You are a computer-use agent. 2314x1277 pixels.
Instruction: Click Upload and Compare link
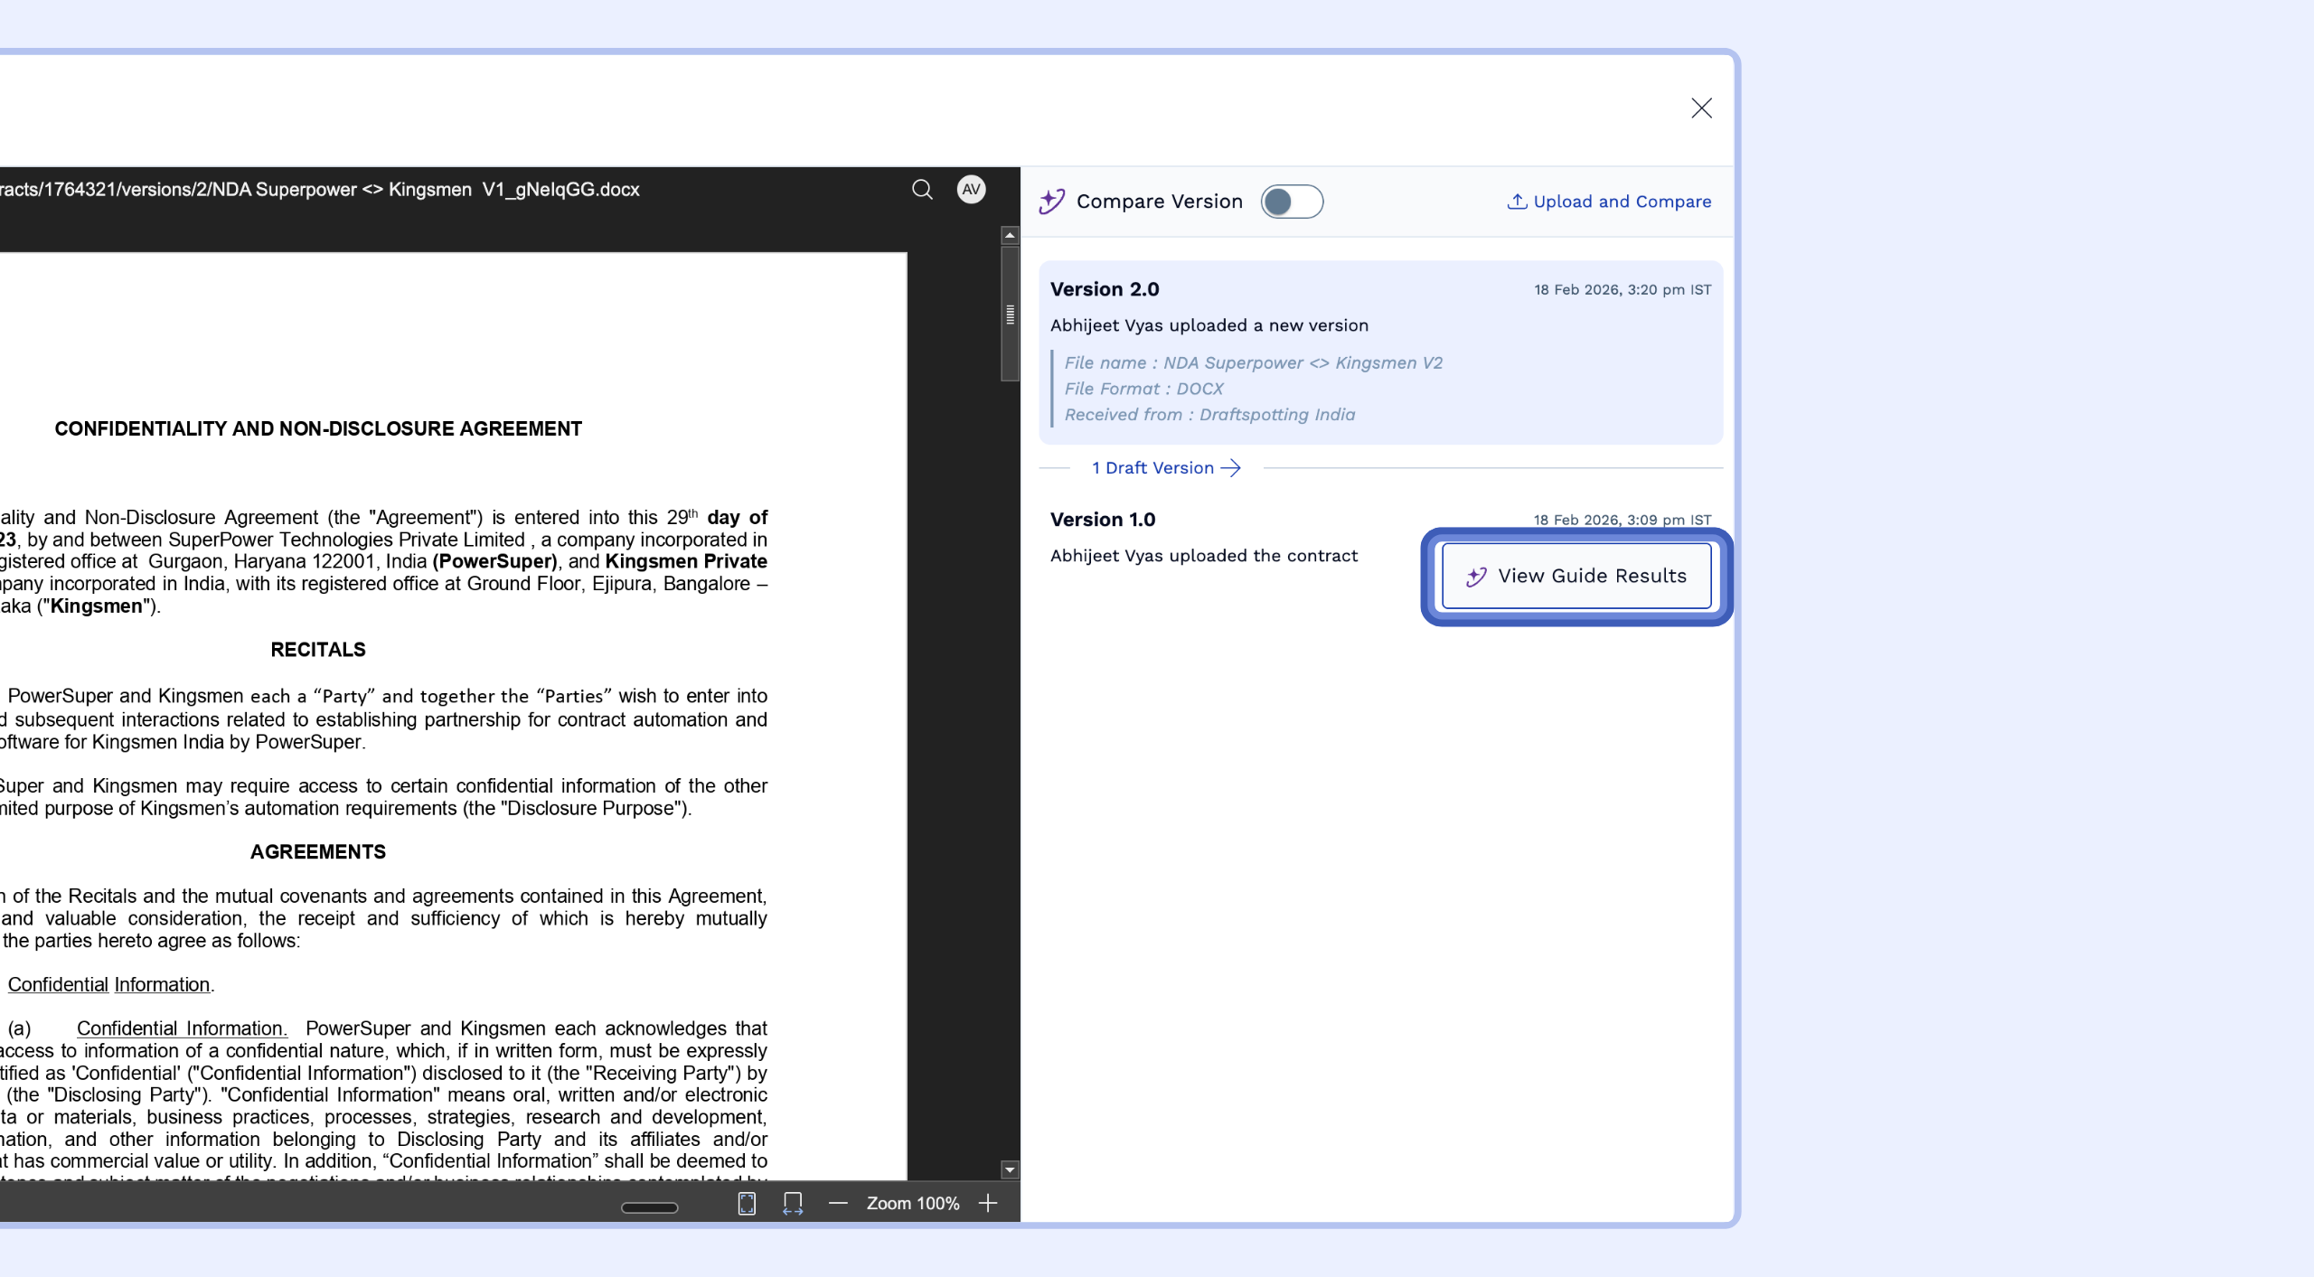pos(1609,202)
